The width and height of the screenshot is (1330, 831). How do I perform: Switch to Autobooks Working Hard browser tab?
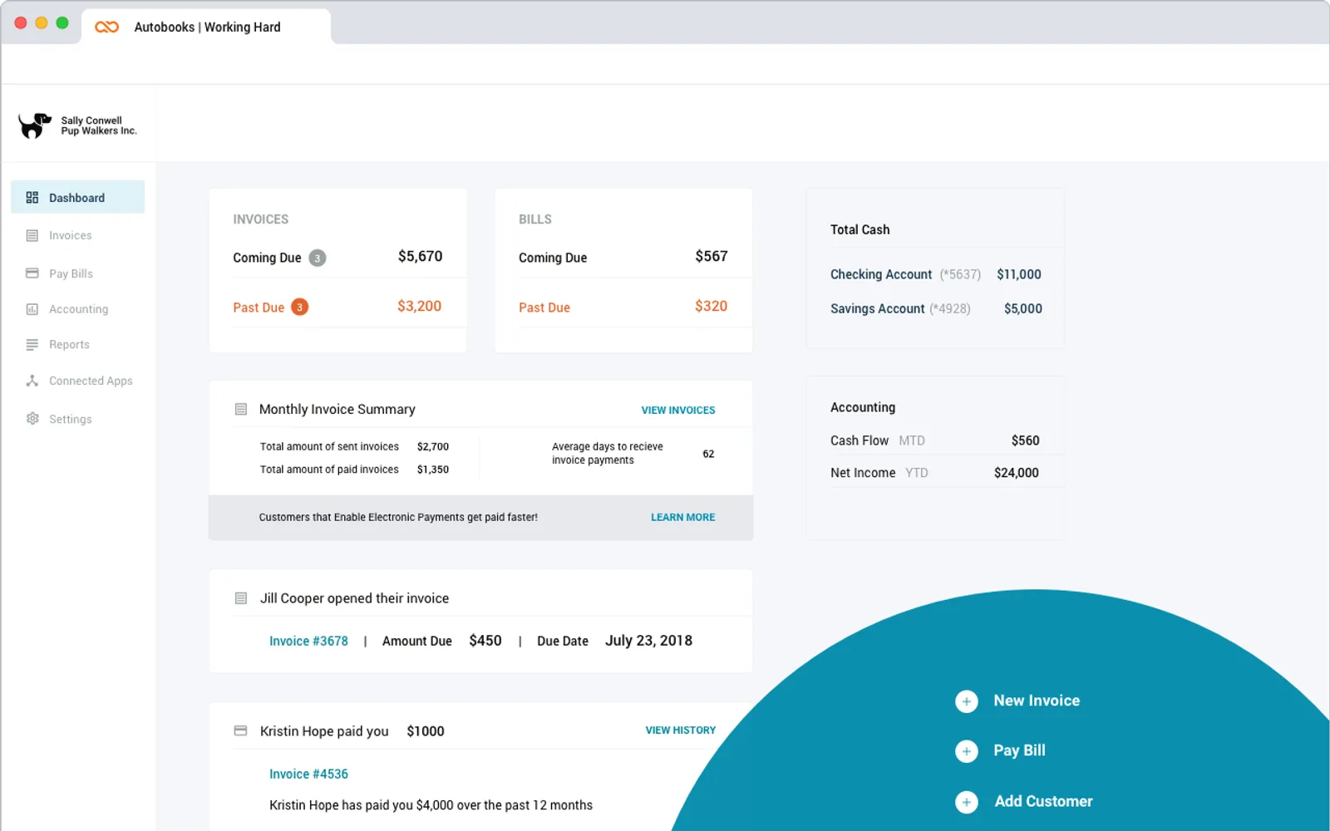click(x=206, y=27)
